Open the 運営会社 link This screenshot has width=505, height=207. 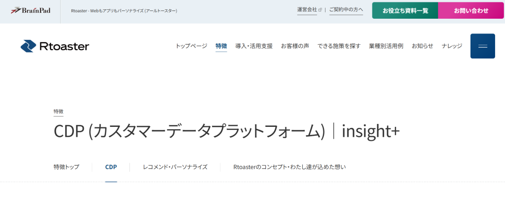click(307, 10)
